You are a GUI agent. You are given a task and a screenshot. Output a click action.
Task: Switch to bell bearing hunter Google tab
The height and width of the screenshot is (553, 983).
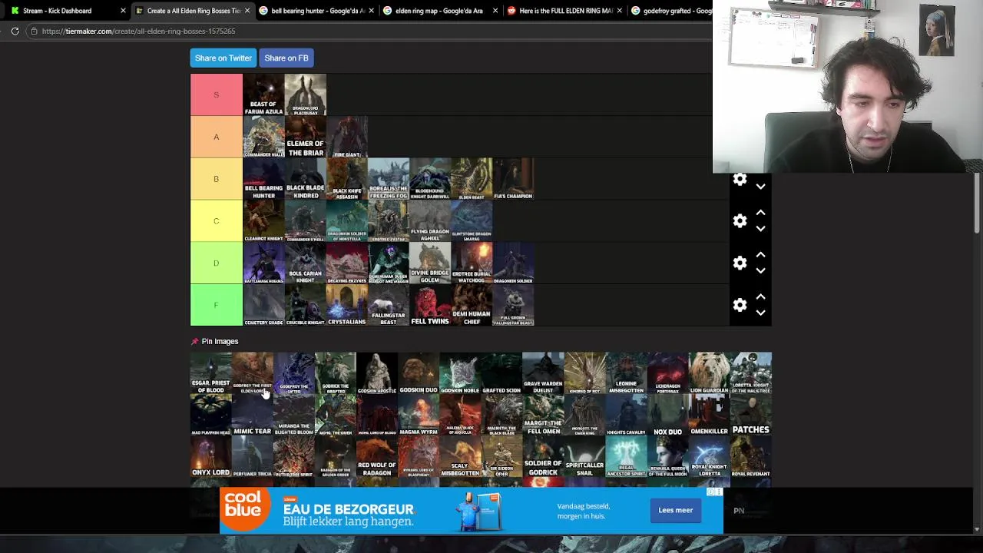point(316,11)
